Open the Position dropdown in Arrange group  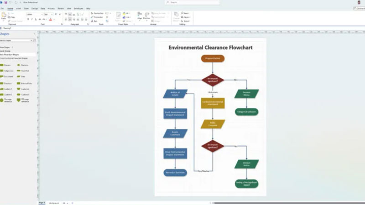click(x=146, y=16)
